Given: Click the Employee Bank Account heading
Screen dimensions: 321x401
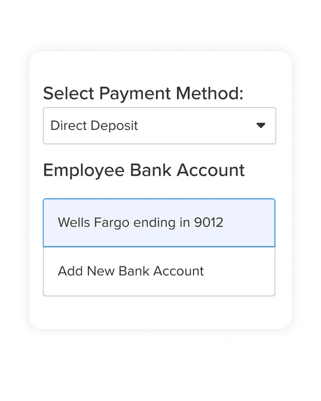Looking at the screenshot, I should click(144, 170).
